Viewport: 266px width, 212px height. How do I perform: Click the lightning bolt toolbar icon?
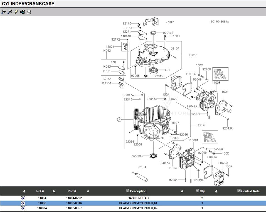[16, 12]
